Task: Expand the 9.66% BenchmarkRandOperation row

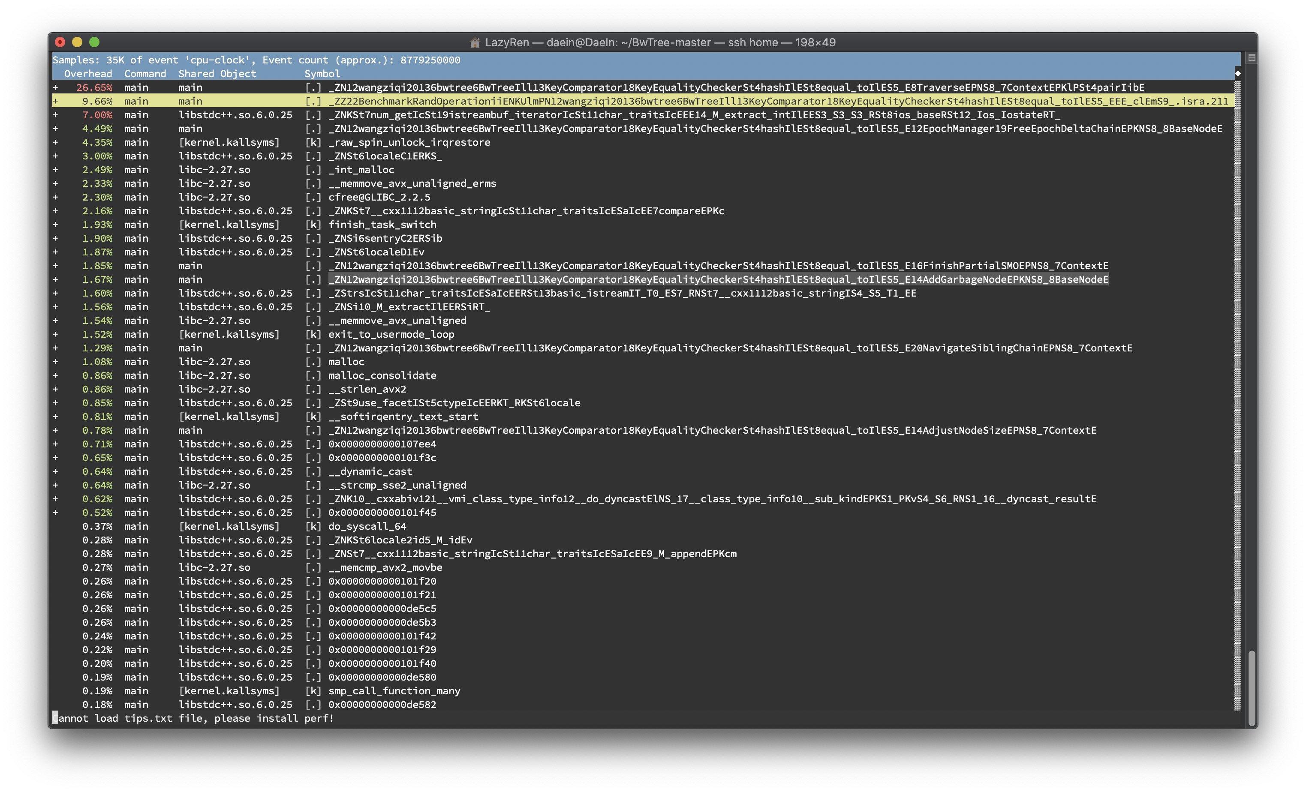Action: point(55,101)
